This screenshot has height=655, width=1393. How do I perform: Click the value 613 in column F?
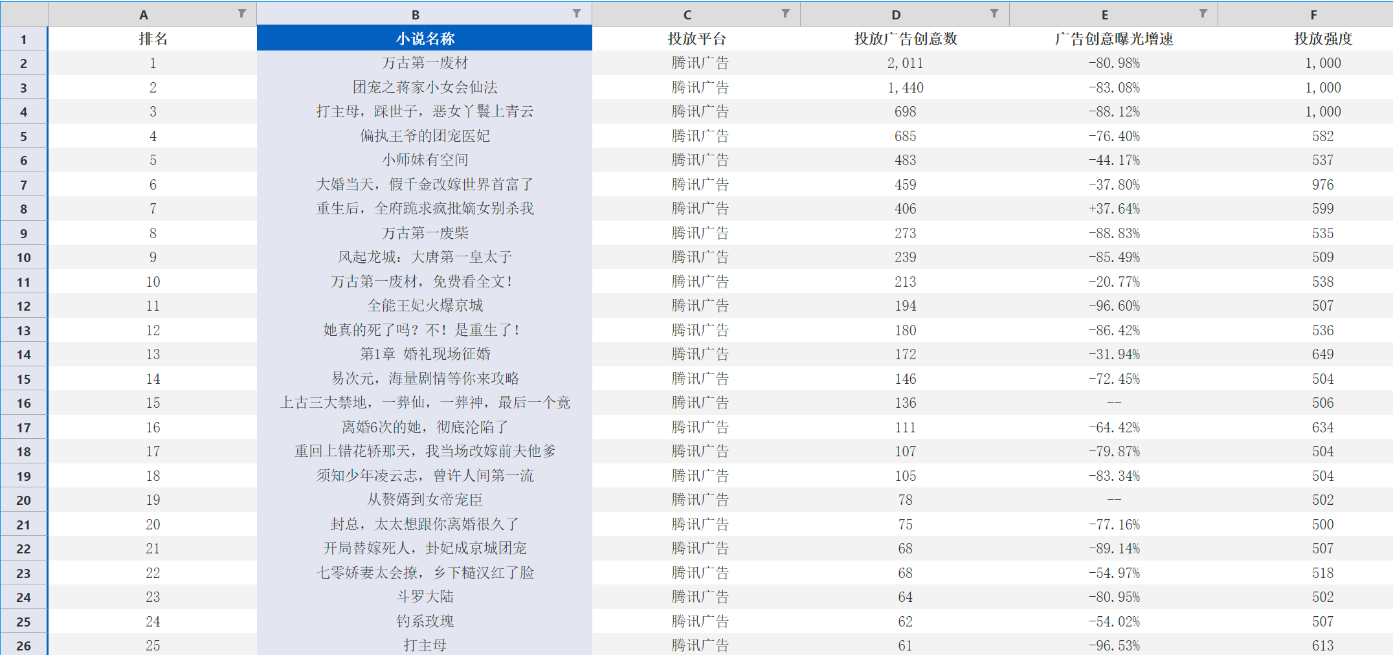tap(1323, 645)
